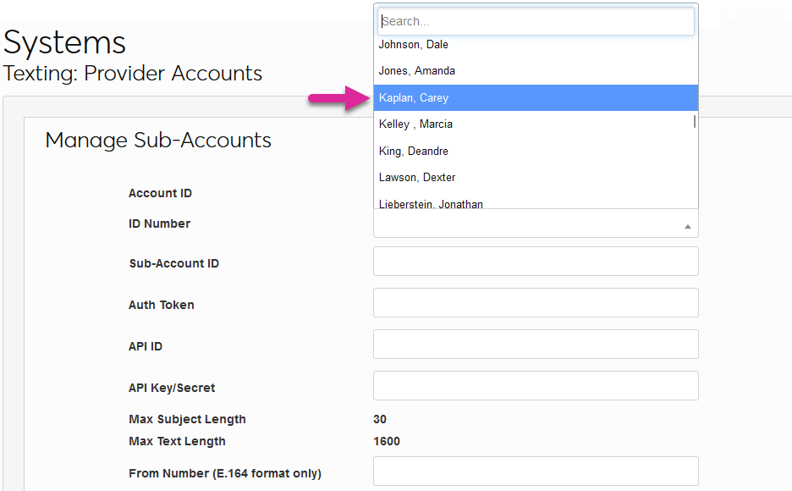This screenshot has width=792, height=491.
Task: Pick Kelley, Marcia from the dropdown
Action: pos(415,124)
